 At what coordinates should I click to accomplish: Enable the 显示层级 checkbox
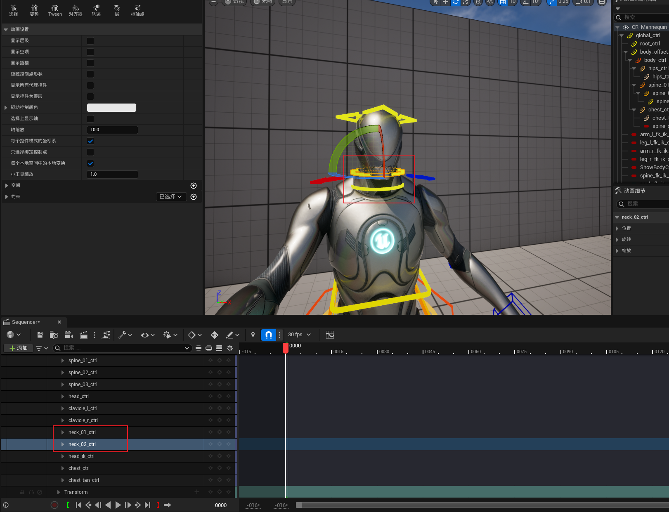[x=90, y=41]
